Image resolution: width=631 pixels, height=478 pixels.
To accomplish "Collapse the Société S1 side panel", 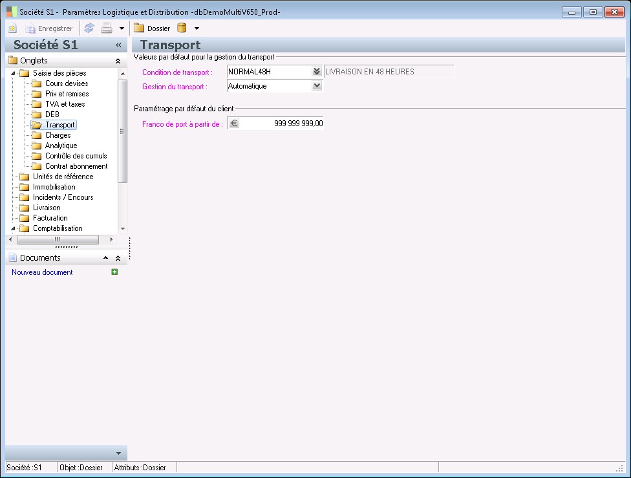I will tap(118, 45).
